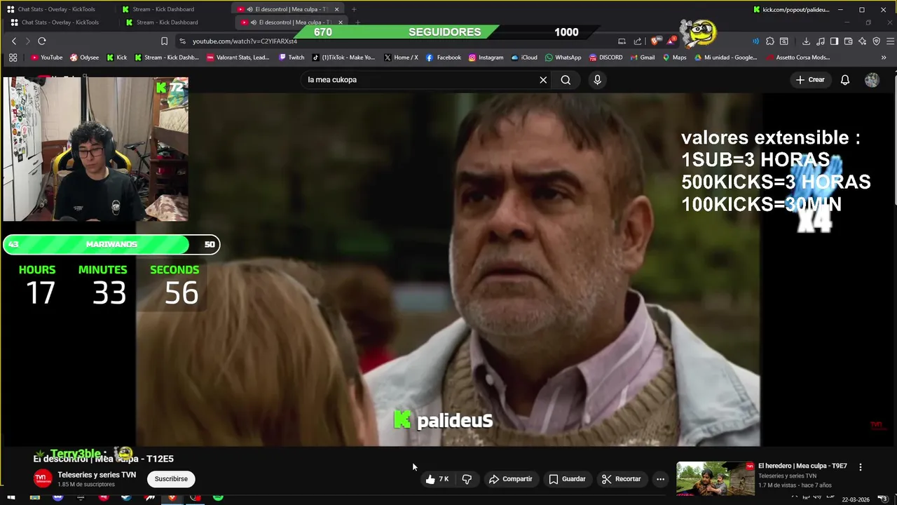The height and width of the screenshot is (505, 897).
Task: Open options menu for El heredero video
Action: 861,466
